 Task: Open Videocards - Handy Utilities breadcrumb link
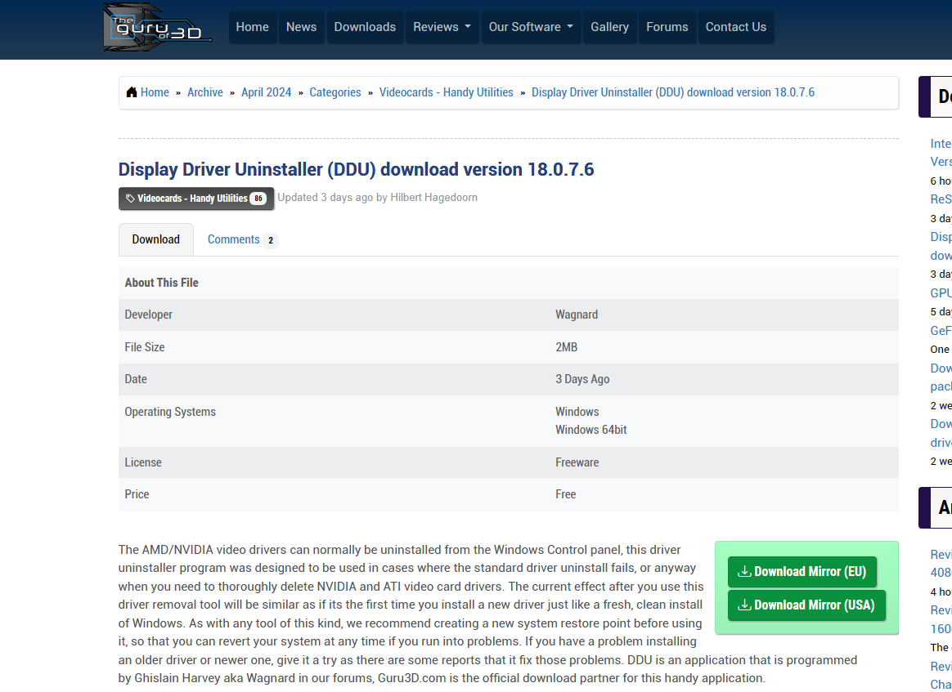[x=446, y=92]
